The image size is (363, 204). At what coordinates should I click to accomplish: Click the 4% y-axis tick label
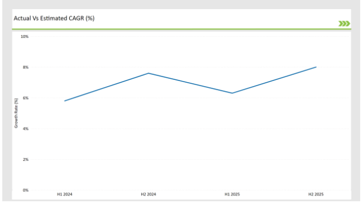[26, 129]
